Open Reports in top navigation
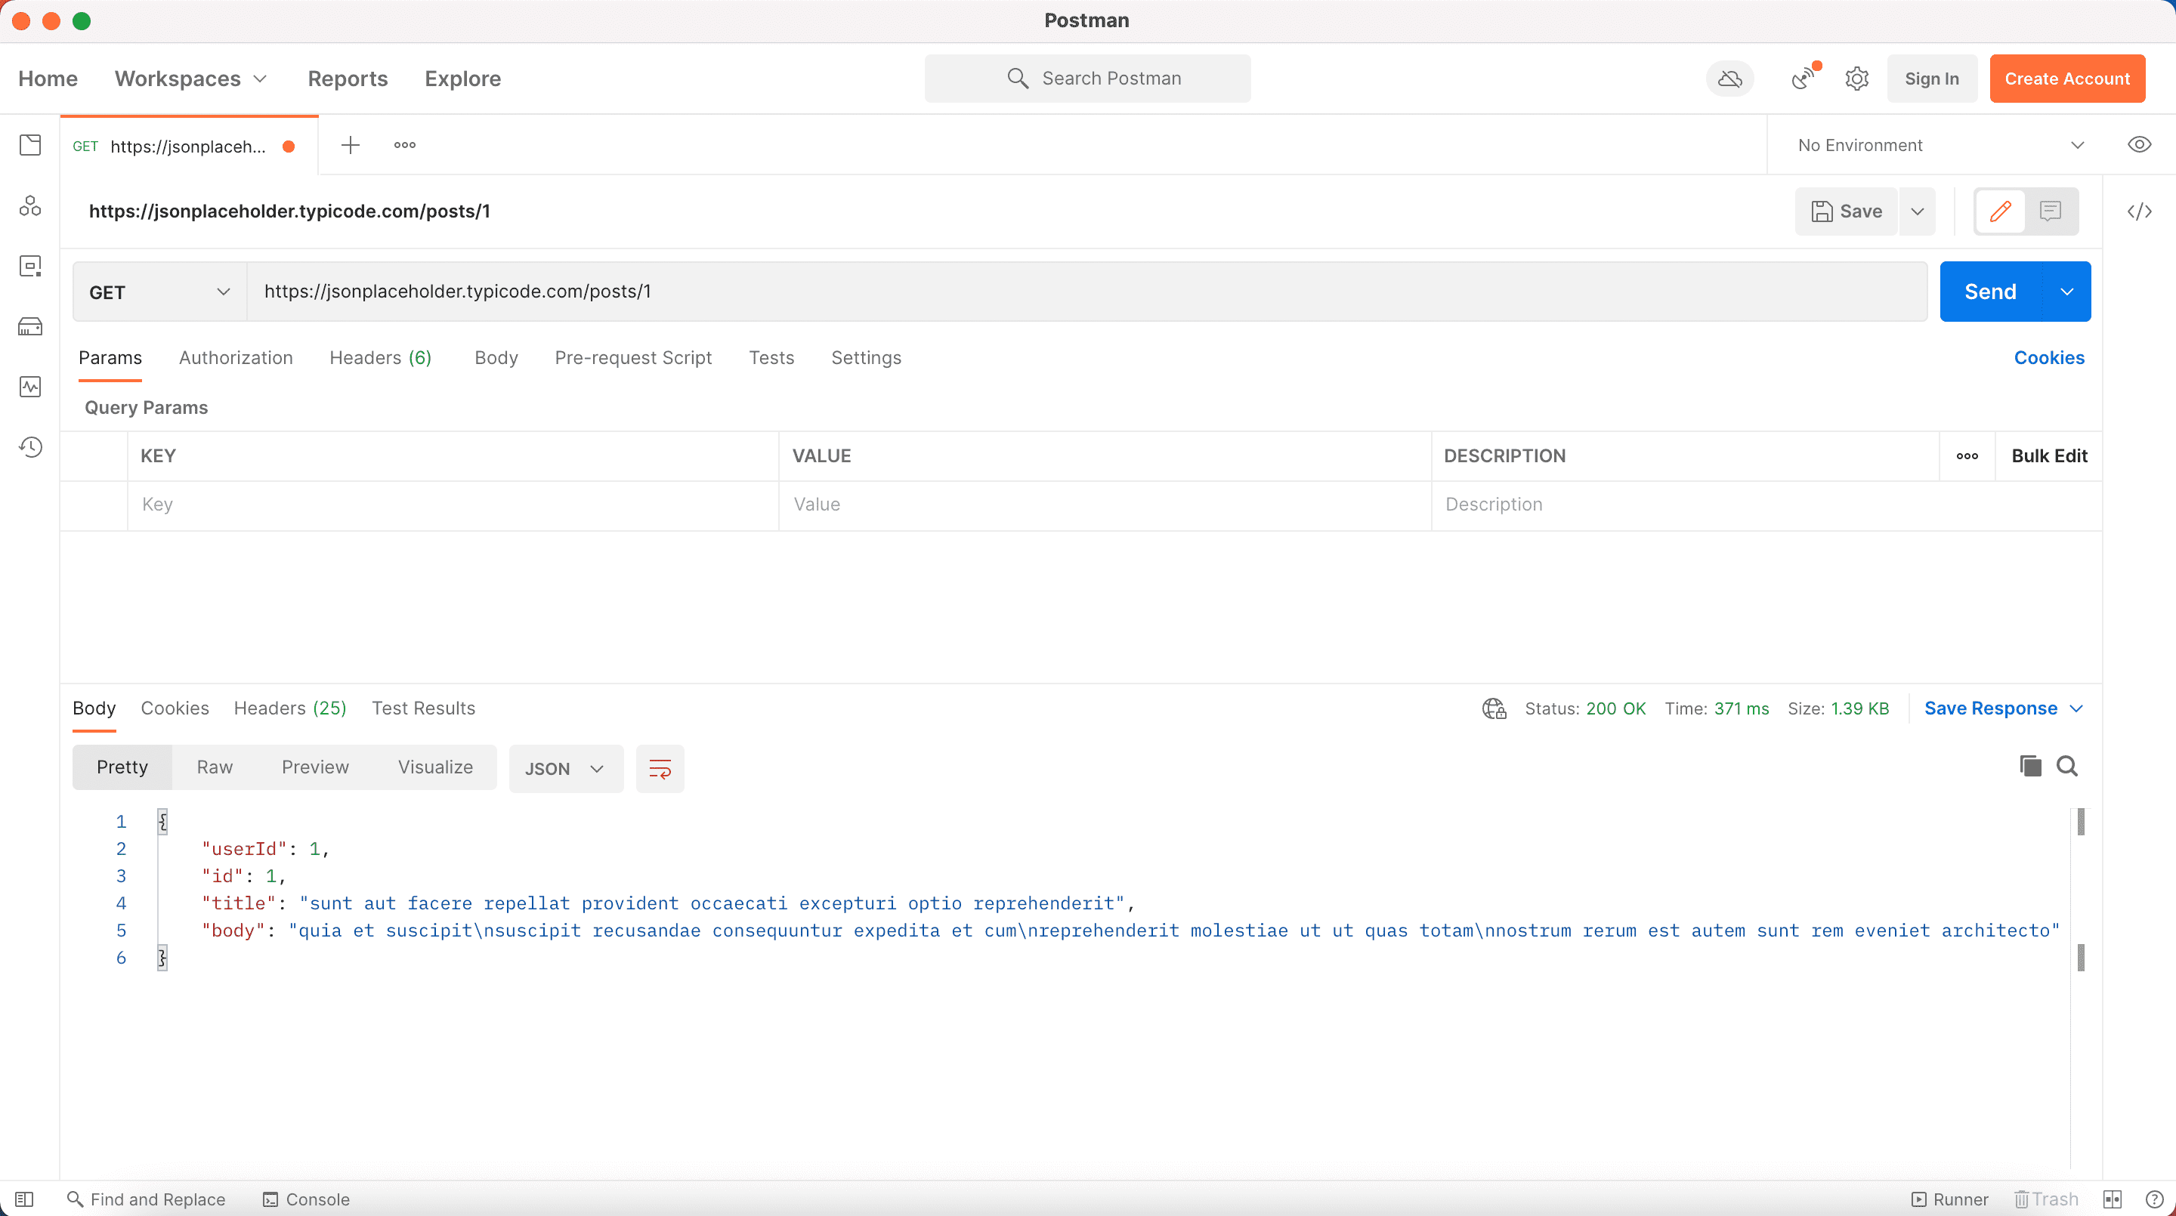2176x1216 pixels. 348,79
